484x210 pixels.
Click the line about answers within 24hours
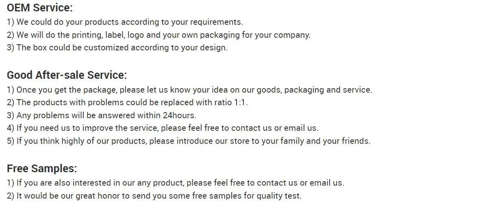102,115
